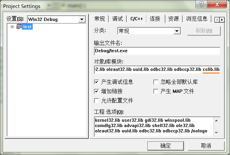Open the 分类 category dropdown
This screenshot has height=155, width=230.
(x=177, y=31)
